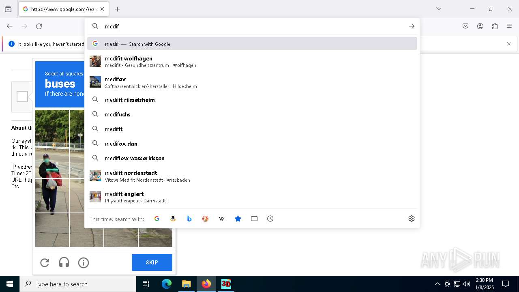This screenshot has height=292, width=519.
Task: Open a new tab with plus button
Action: click(x=118, y=9)
